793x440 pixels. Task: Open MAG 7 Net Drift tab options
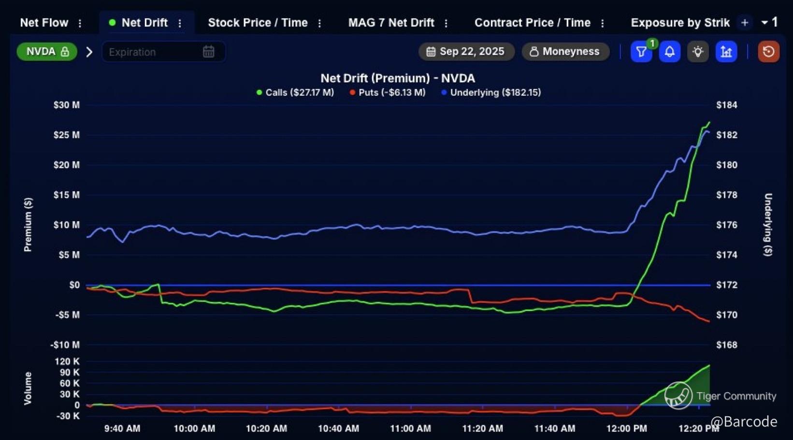pyautogui.click(x=446, y=23)
